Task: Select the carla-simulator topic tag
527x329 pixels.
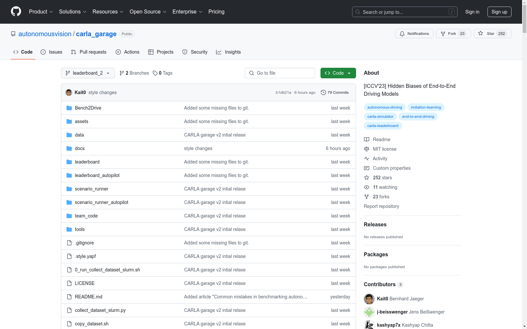Action: tap(380, 116)
